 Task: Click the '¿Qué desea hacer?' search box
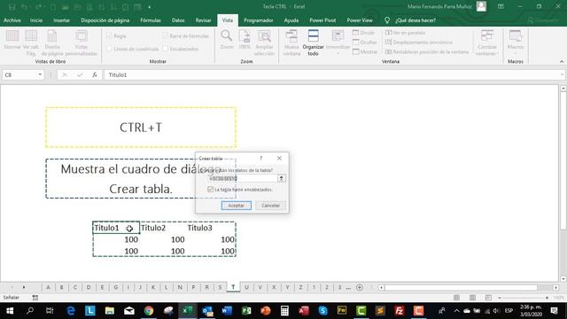tap(416, 20)
